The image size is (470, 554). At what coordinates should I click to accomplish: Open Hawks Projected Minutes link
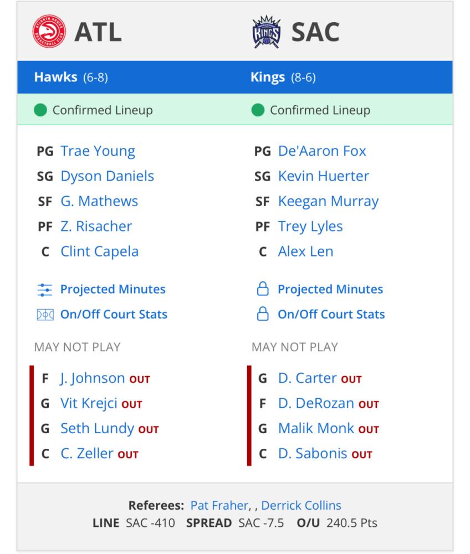(113, 289)
